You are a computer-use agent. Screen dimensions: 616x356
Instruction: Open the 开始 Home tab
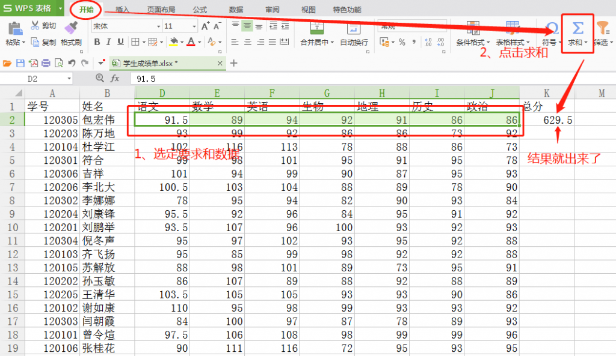[86, 10]
